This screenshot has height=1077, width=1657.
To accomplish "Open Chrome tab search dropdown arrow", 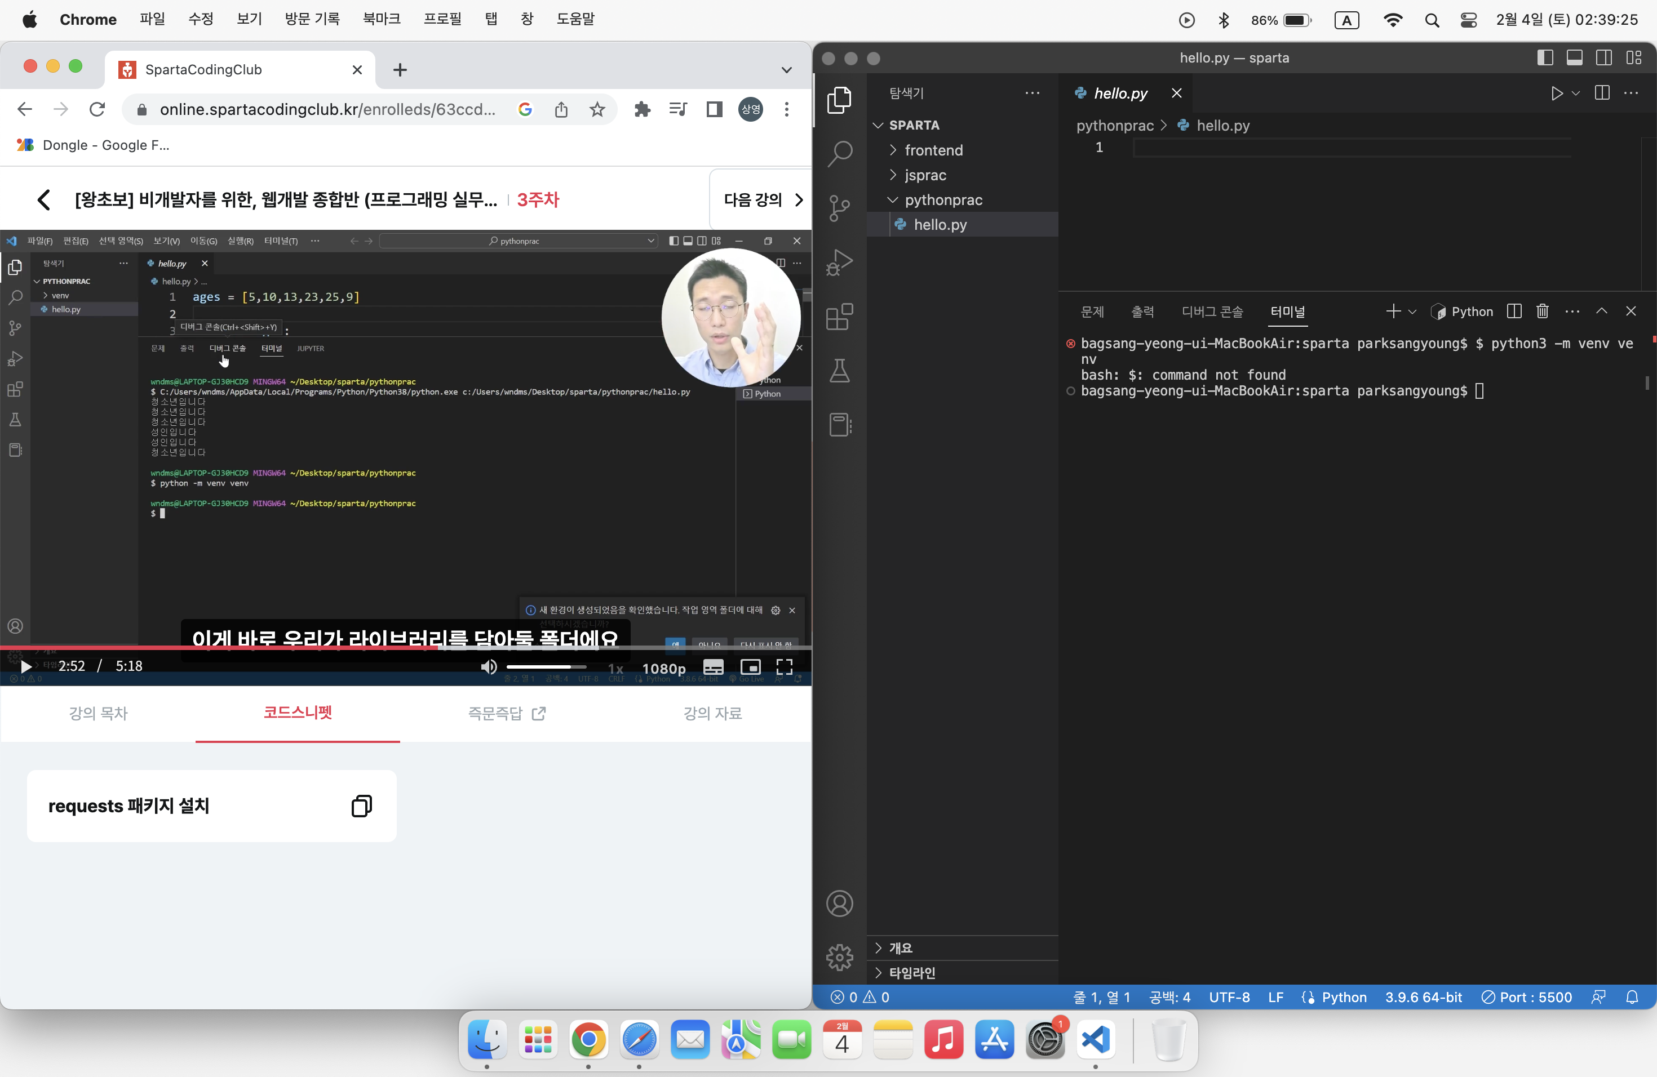I will click(x=786, y=70).
